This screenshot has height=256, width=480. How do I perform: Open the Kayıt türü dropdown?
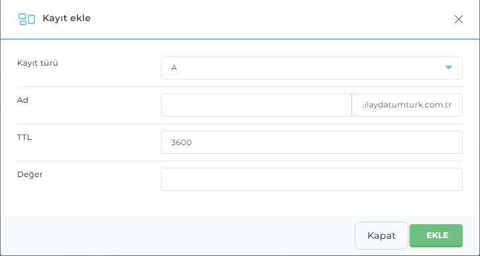312,68
